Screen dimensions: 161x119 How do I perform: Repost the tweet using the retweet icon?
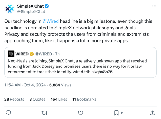(44, 113)
